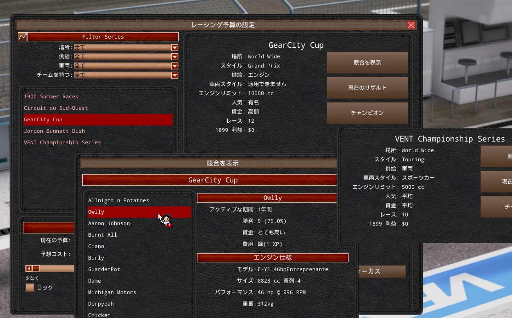This screenshot has width=512, height=318.
Task: Select 1900 Summer Races series
Action: tap(51, 97)
